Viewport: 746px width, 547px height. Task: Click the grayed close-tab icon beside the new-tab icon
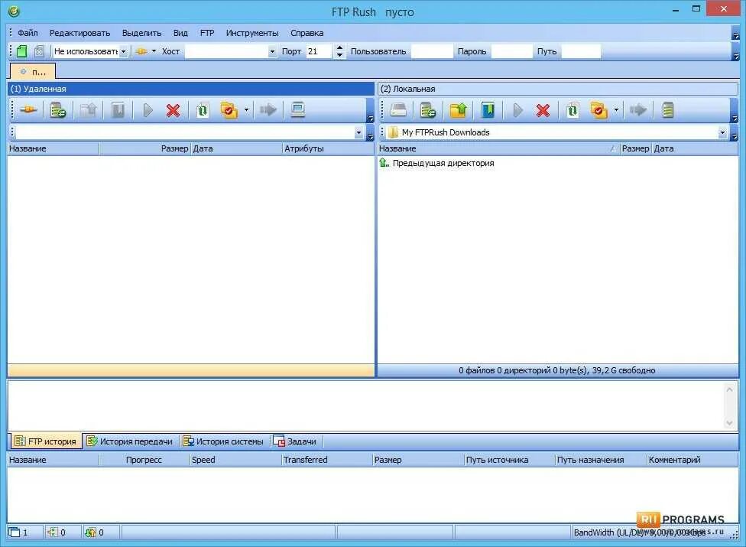40,51
